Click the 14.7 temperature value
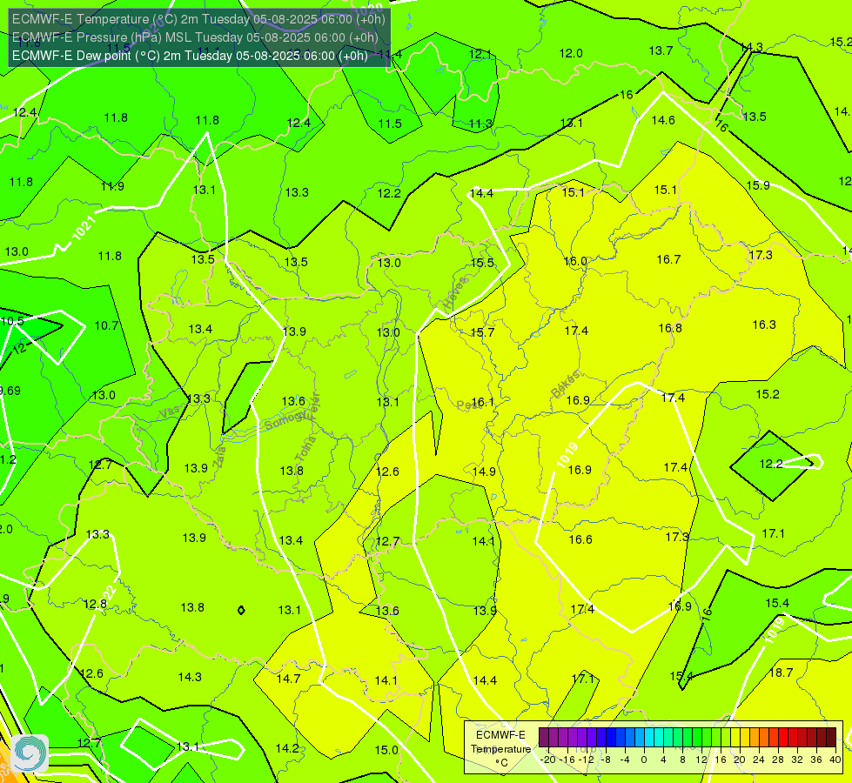Viewport: 852px width, 783px height. coord(288,678)
